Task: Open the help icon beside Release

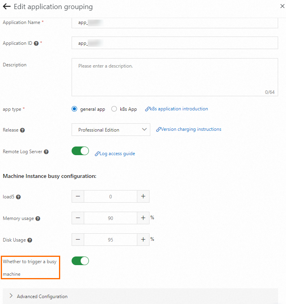Action: click(x=22, y=130)
